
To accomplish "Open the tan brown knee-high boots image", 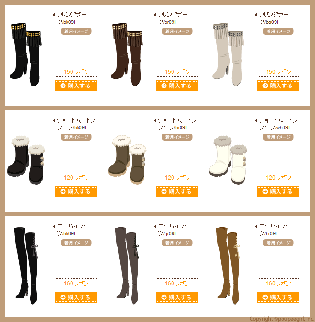I will pos(228,266).
